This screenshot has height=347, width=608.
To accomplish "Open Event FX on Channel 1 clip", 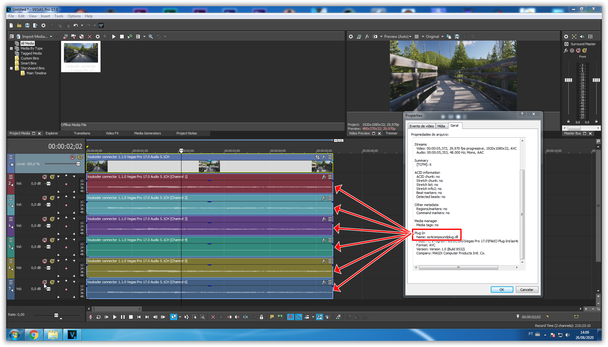I will click(324, 177).
